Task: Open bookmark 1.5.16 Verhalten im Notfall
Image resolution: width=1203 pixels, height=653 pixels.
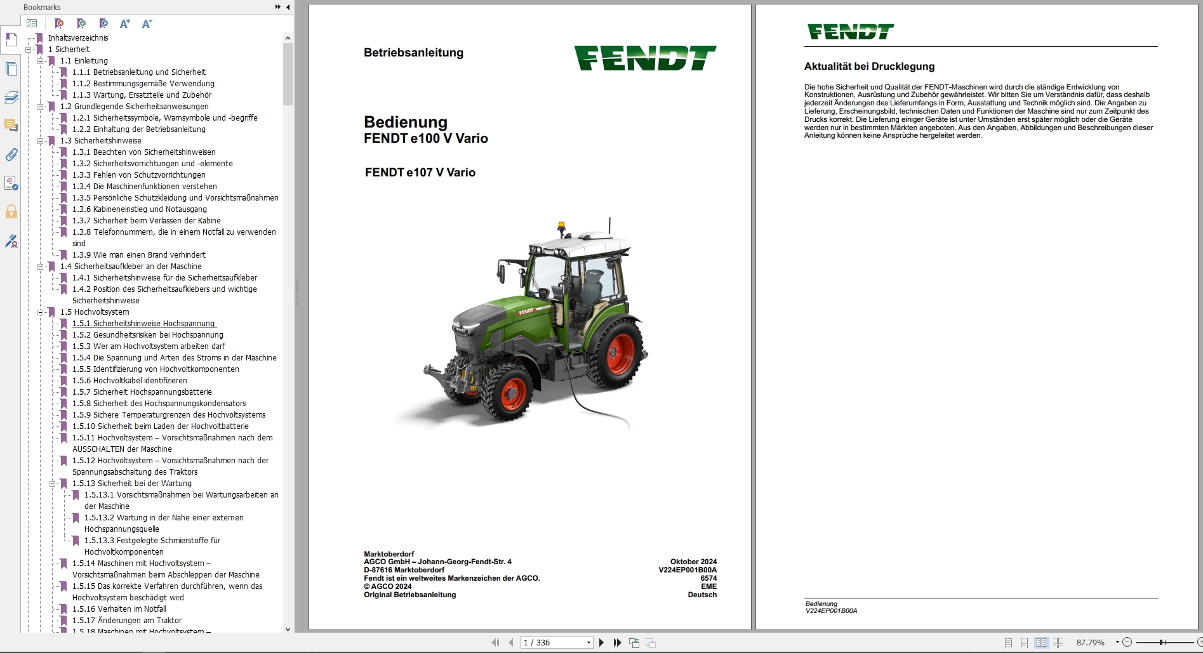Action: pyautogui.click(x=119, y=609)
